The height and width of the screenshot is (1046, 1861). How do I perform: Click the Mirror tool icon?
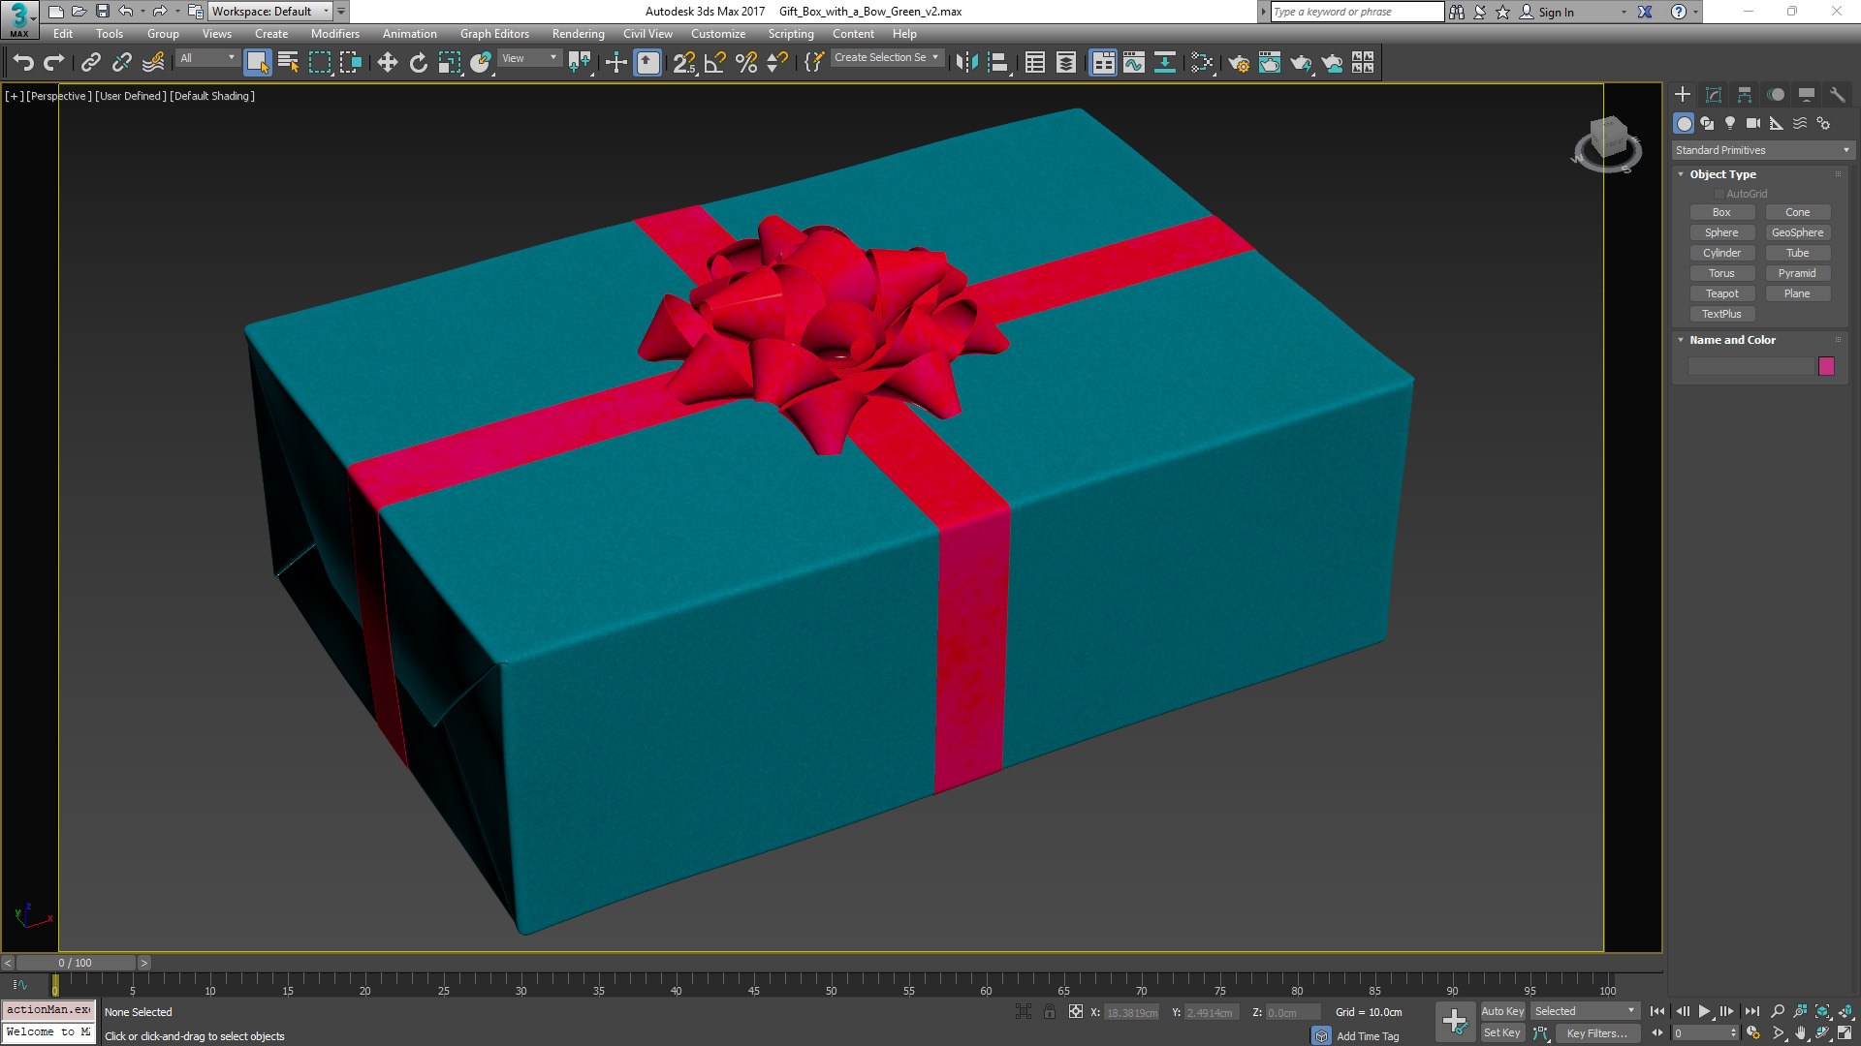click(966, 63)
